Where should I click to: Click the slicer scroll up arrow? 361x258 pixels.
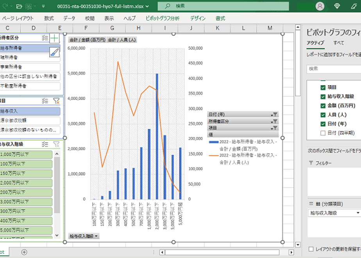pyautogui.click(x=57, y=154)
